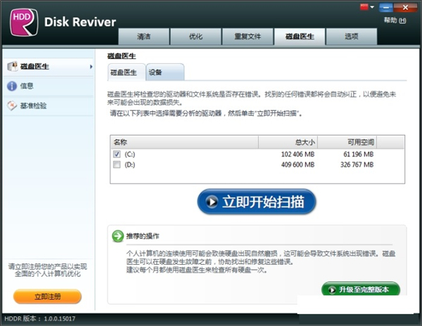Click the orange 立即注册 button

[47, 296]
